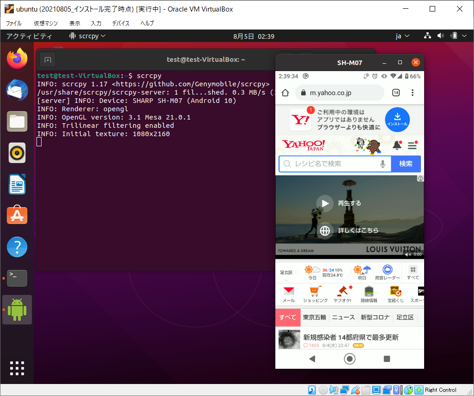The height and width of the screenshot is (396, 474).
Task: Open the ファイル menu in VirtualBox
Action: tap(13, 23)
